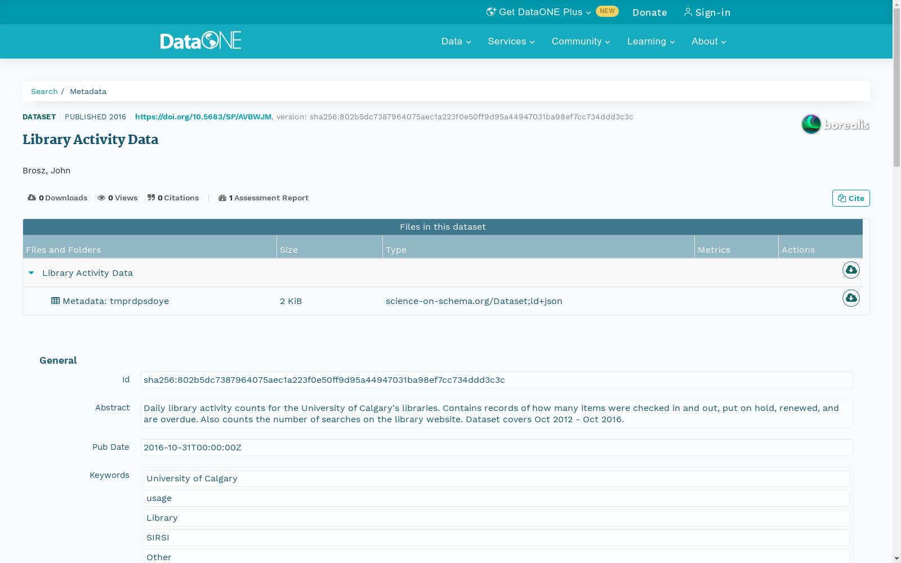Expand the Learning menu
Screen dimensions: 901x563
tap(651, 41)
